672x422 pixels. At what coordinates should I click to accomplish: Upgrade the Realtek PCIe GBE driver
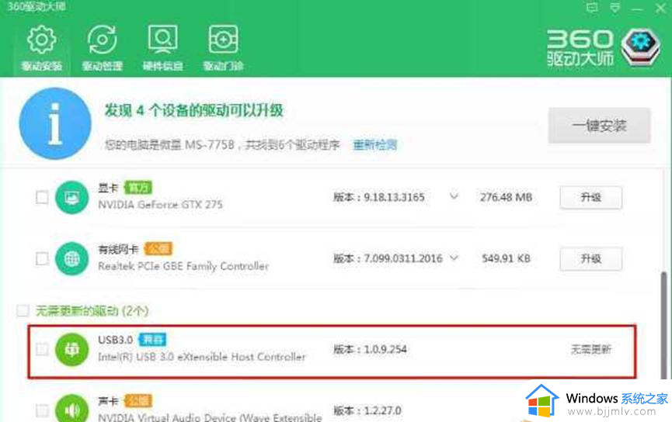[590, 258]
